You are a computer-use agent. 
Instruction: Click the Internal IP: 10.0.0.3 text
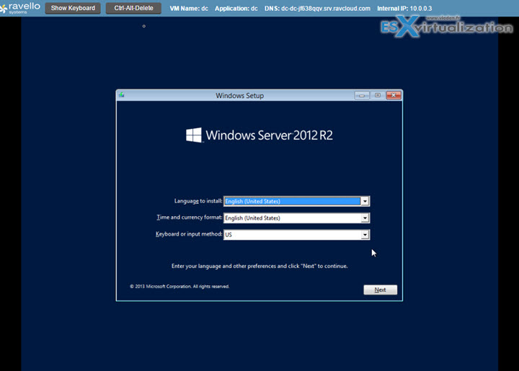[404, 8]
